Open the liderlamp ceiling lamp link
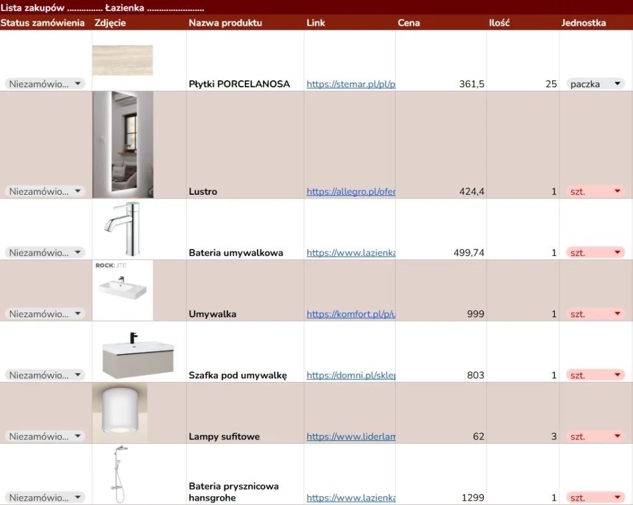The height and width of the screenshot is (505, 633). pyautogui.click(x=350, y=436)
